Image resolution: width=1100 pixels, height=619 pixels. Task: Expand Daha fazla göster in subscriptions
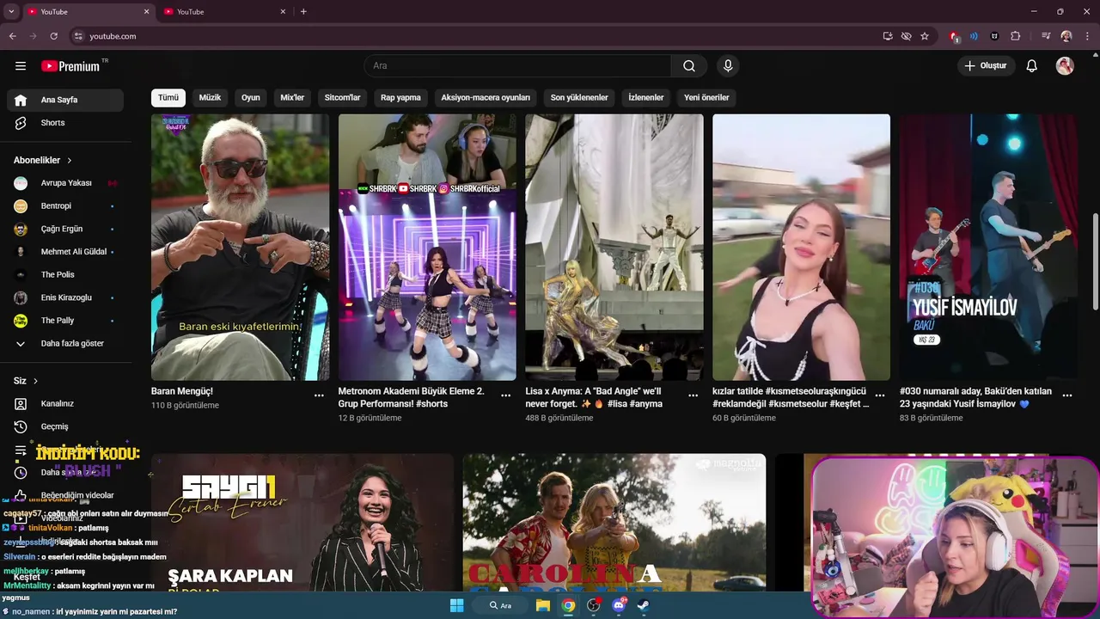coord(65,343)
